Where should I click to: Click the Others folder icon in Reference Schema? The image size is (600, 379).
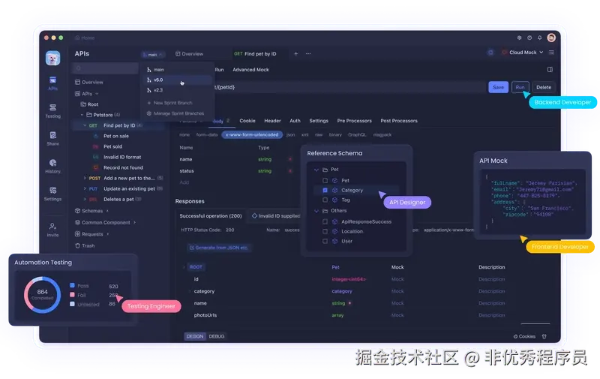(x=325, y=211)
